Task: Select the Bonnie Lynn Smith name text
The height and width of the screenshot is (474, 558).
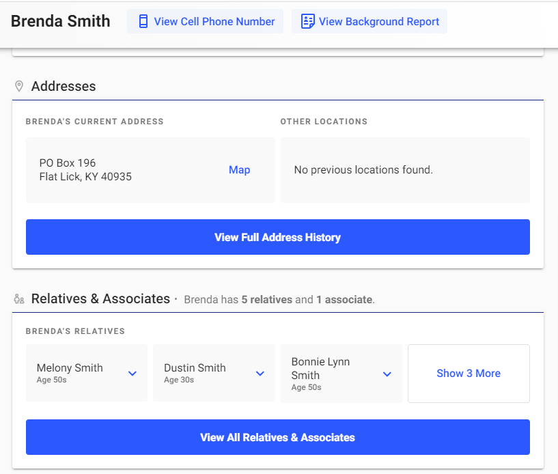Action: coord(320,368)
